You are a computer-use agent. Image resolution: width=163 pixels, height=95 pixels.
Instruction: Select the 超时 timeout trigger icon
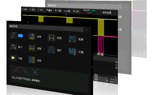click(51, 49)
